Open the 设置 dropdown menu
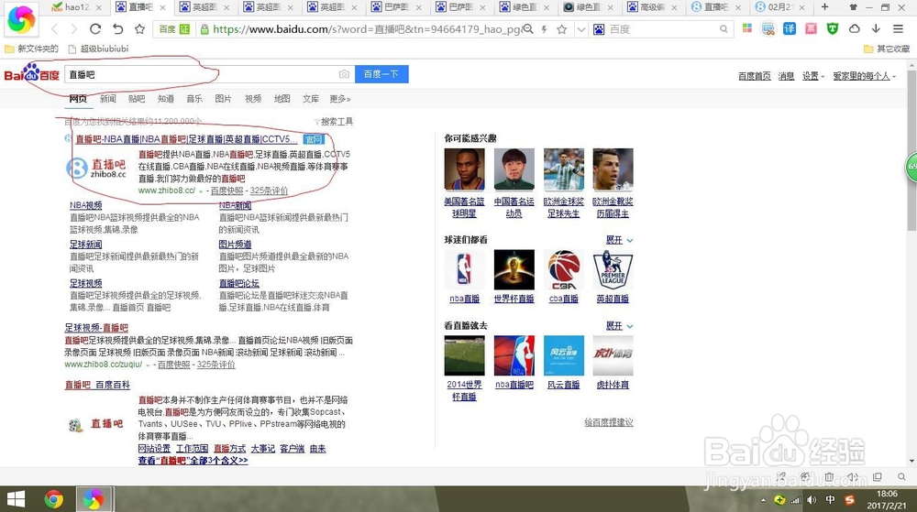 point(812,76)
